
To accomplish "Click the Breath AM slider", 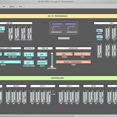I will pyautogui.click(x=13, y=96).
